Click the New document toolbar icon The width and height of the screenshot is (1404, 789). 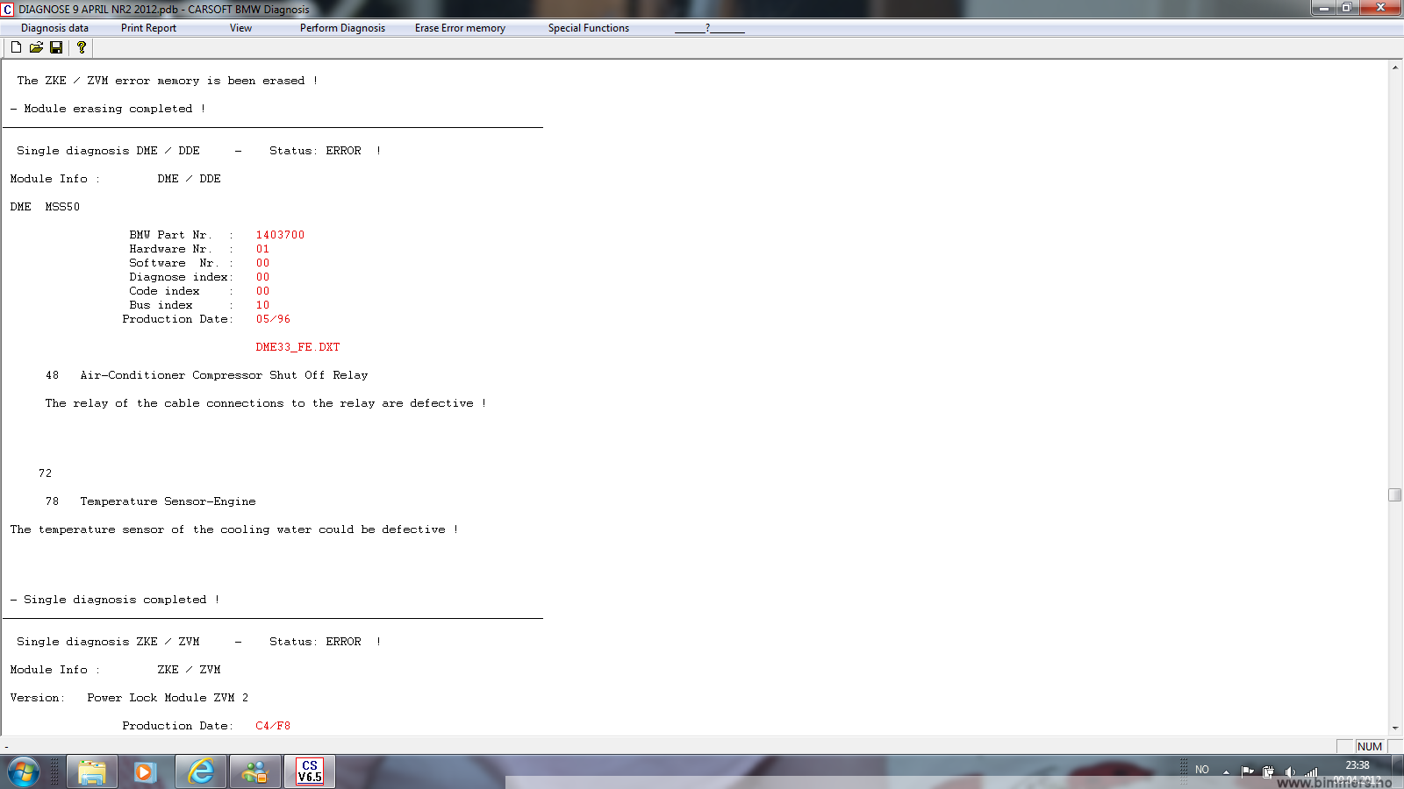[16, 47]
